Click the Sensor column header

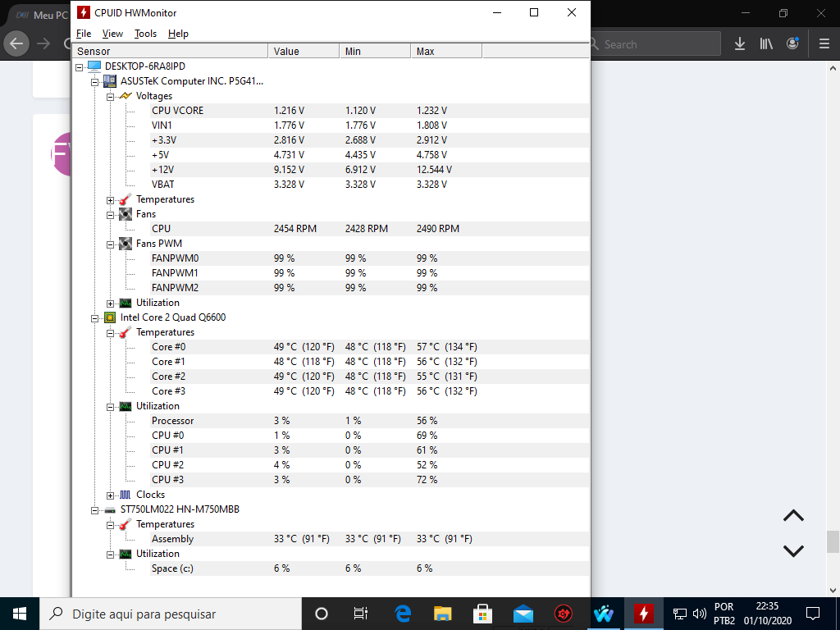pos(170,52)
